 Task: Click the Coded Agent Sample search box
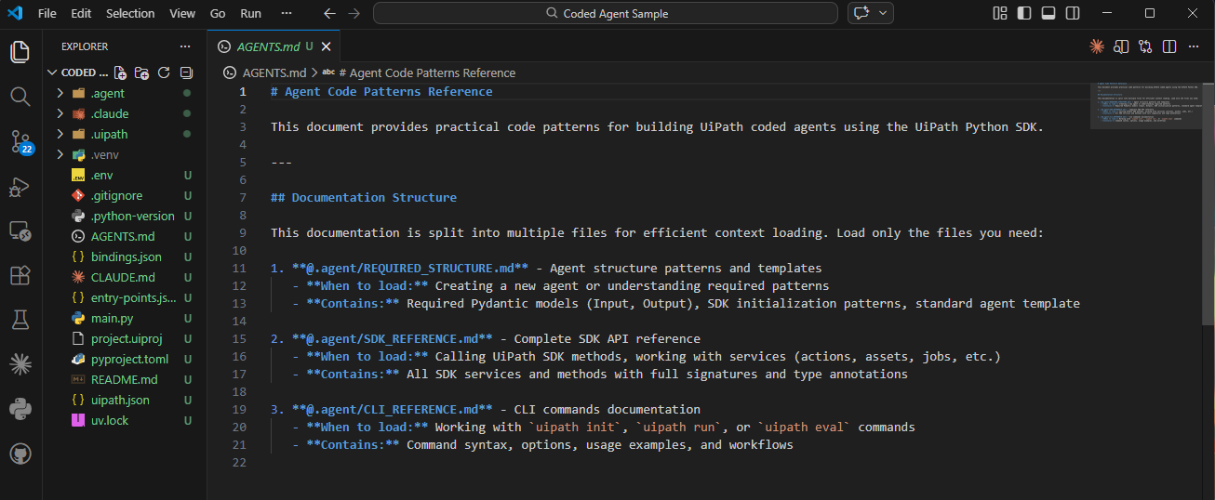606,13
